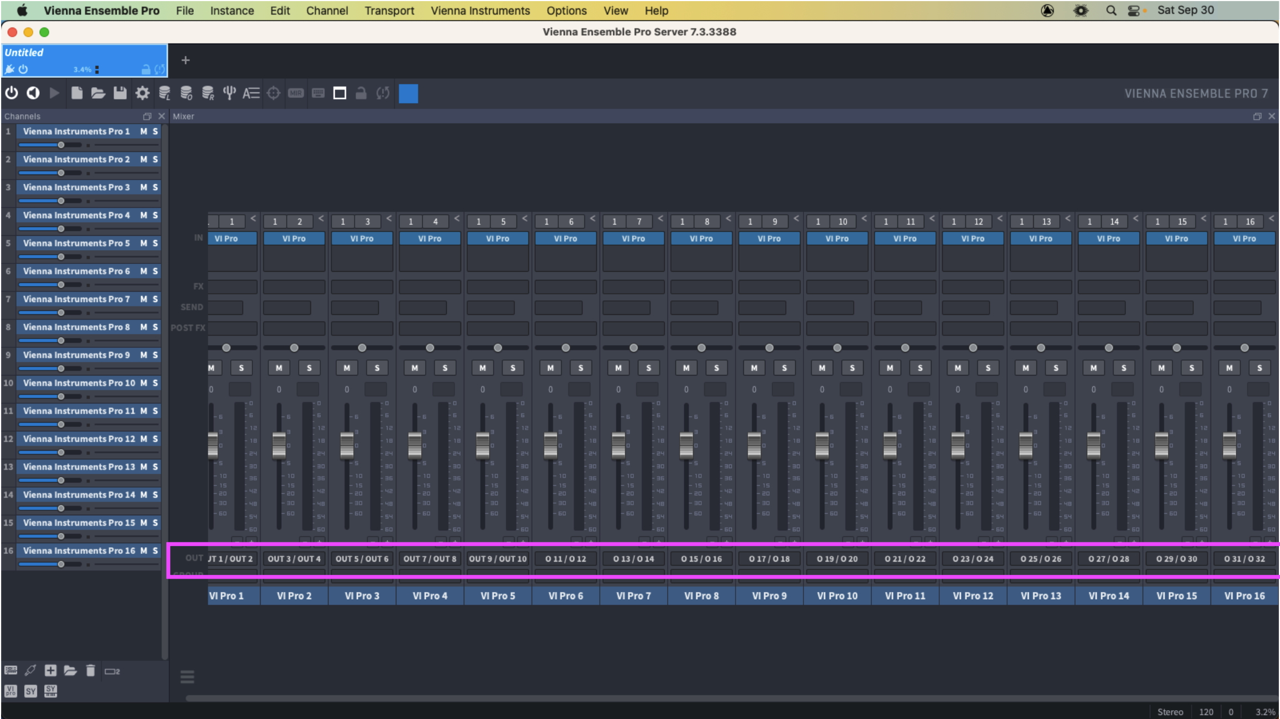The height and width of the screenshot is (719, 1280).
Task: Open the Instance menu
Action: pos(232,10)
